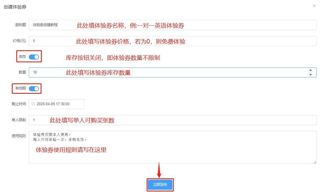This screenshot has width=321, height=192.
Task: Click the 券标题 field label
Action: 20,25
